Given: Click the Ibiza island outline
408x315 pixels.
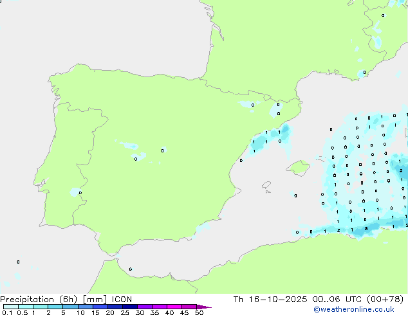Looking at the screenshot, I should (x=266, y=185).
